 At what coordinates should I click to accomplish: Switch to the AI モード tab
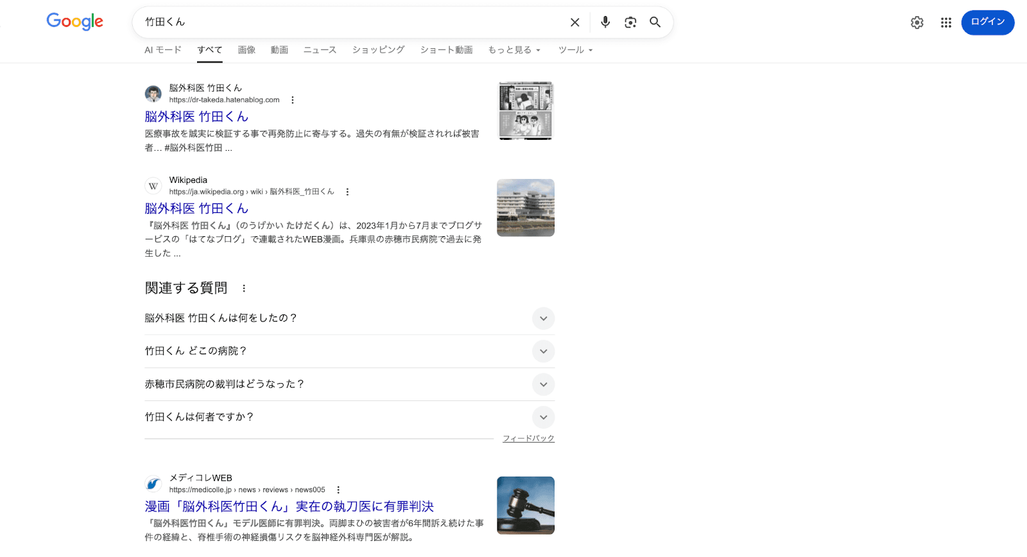163,50
